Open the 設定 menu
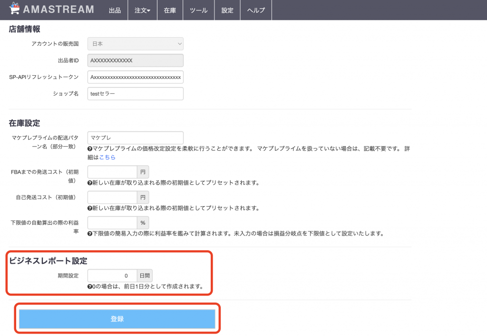487x336 pixels. point(227,10)
